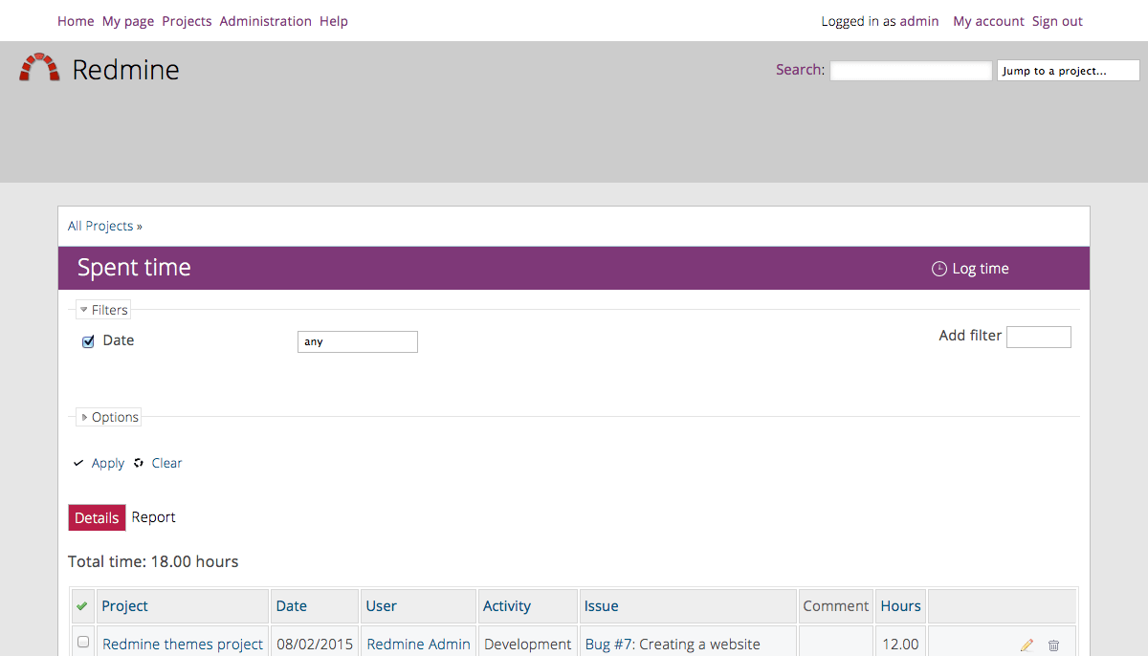Sort the table by Project column

(x=125, y=606)
